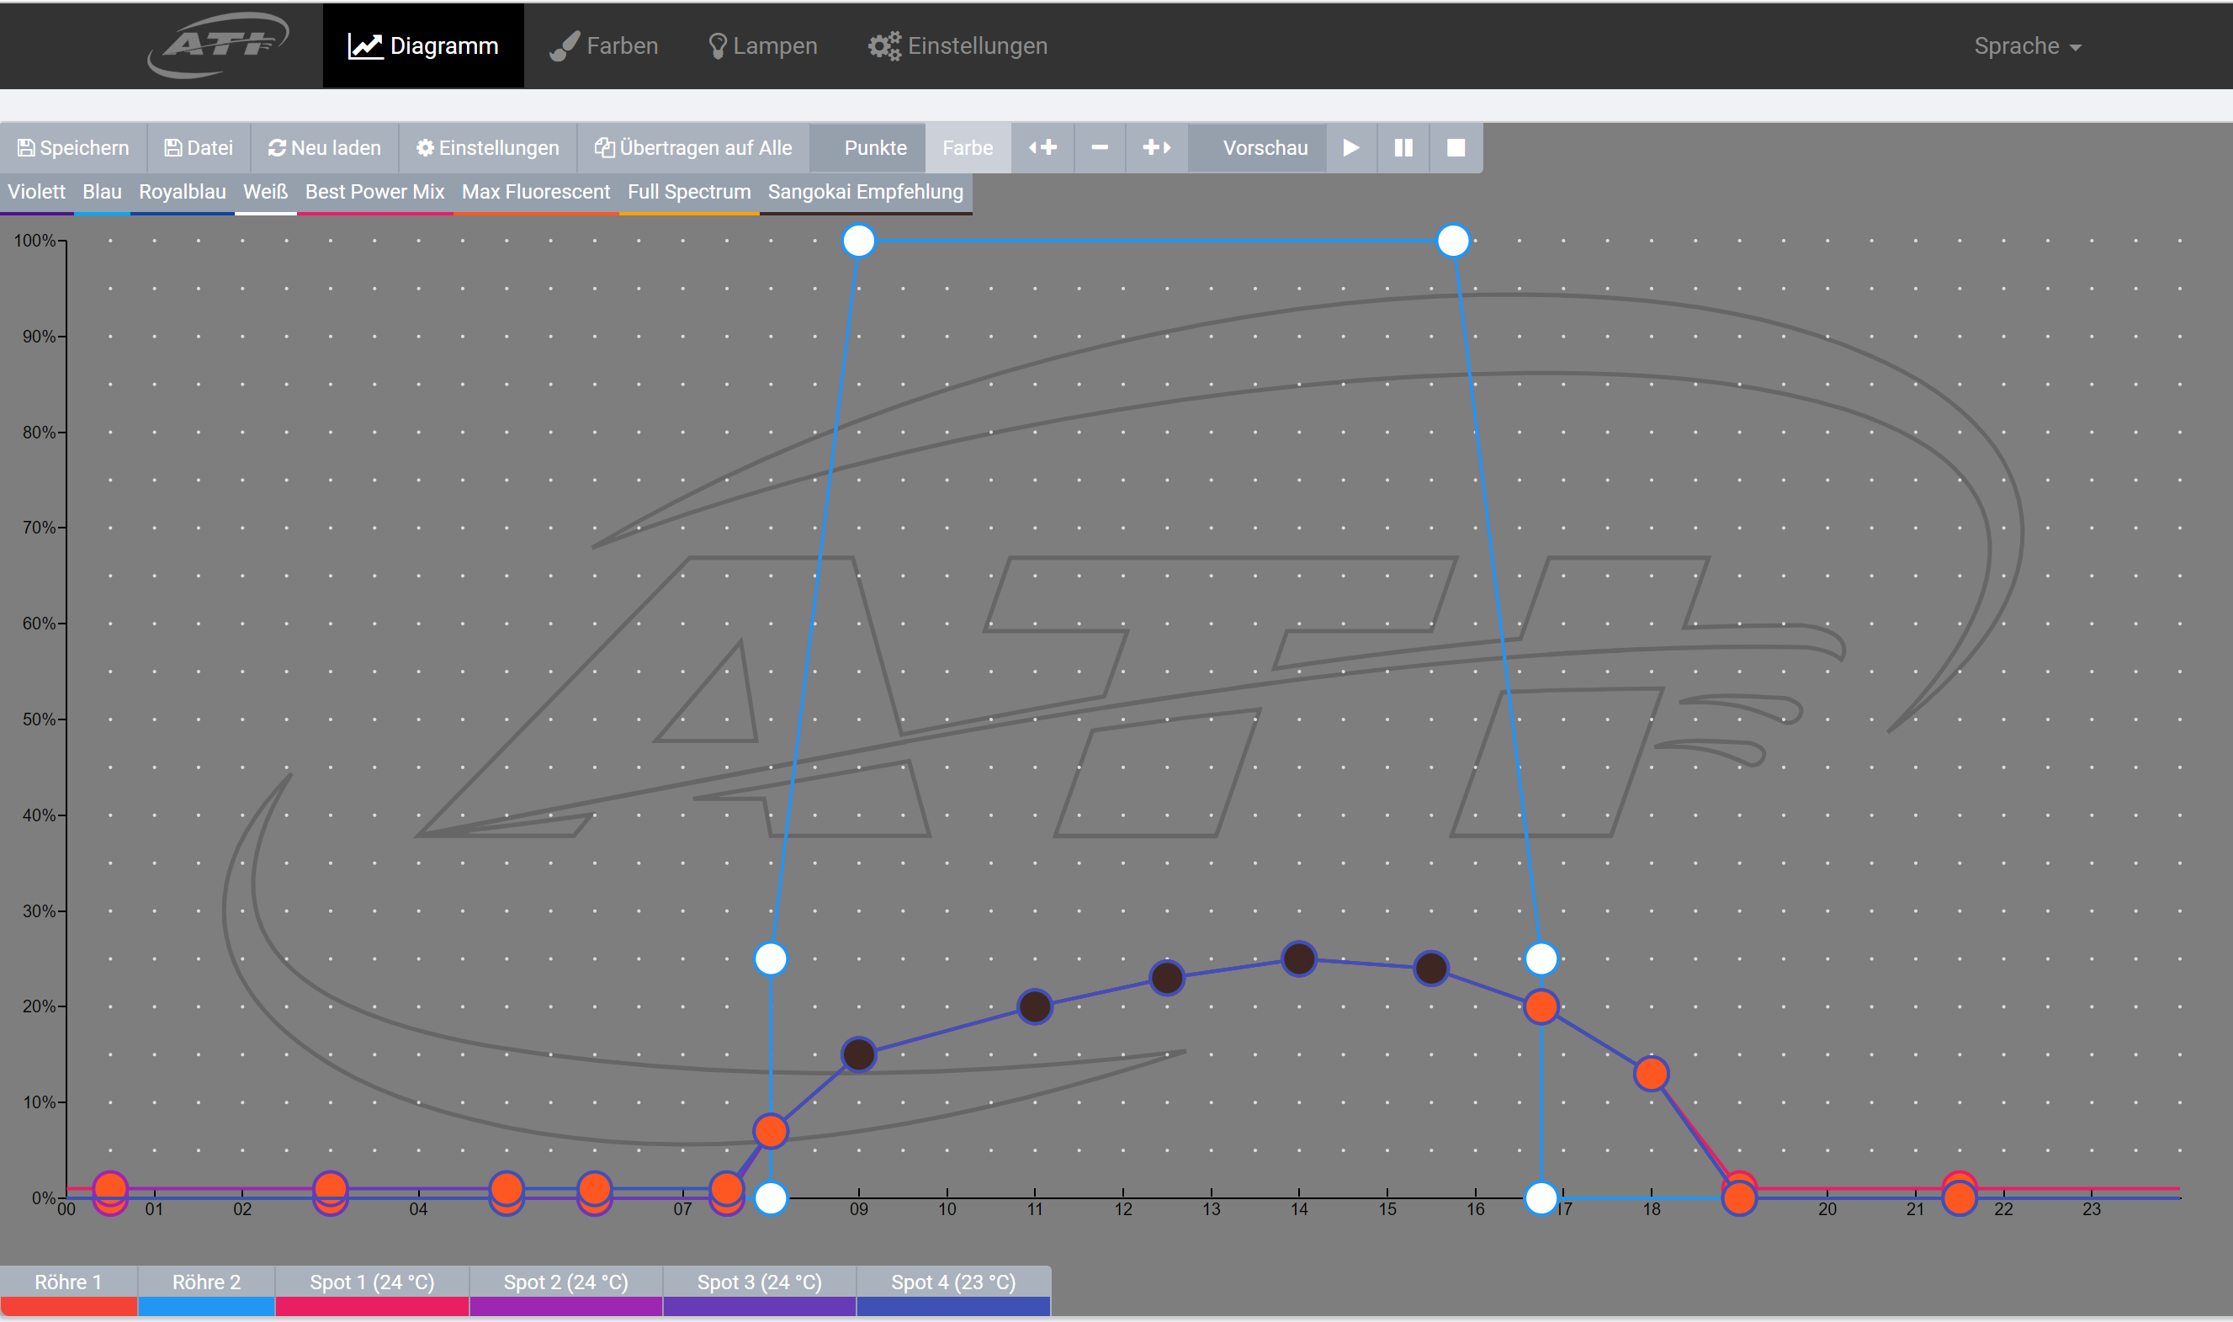Reload with Neu laden button
This screenshot has width=2233, height=1322.
tap(324, 148)
